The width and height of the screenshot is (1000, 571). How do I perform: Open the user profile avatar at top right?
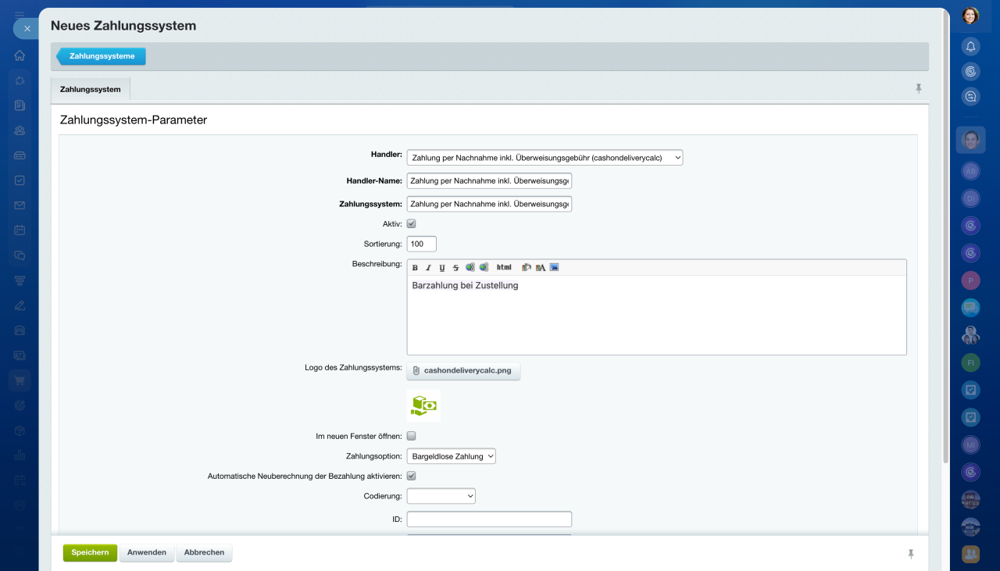pyautogui.click(x=970, y=16)
